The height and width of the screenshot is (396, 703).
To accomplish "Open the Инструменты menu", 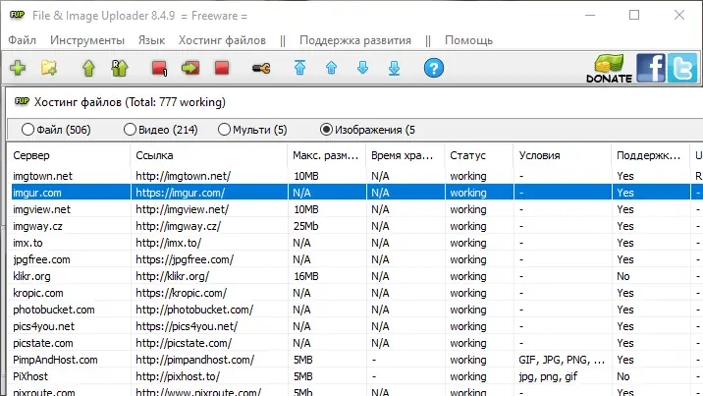I will pyautogui.click(x=87, y=40).
